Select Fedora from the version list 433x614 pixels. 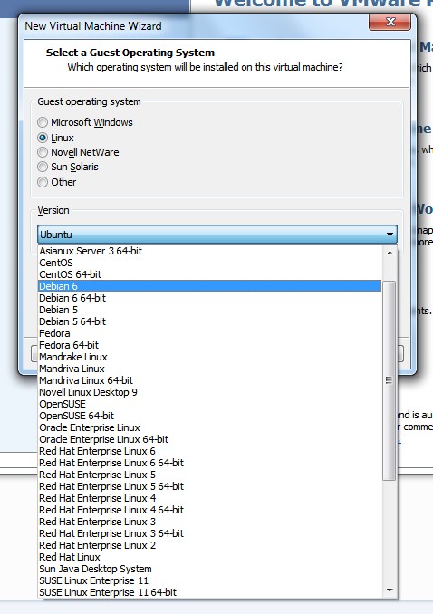tap(209, 333)
